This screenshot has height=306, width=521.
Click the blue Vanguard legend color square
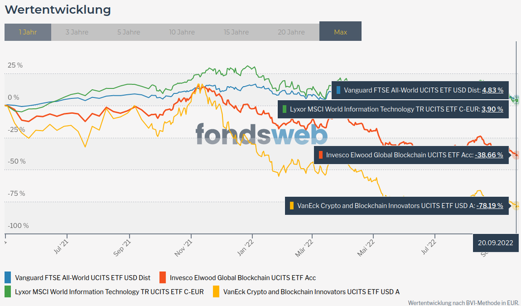tap(8, 277)
